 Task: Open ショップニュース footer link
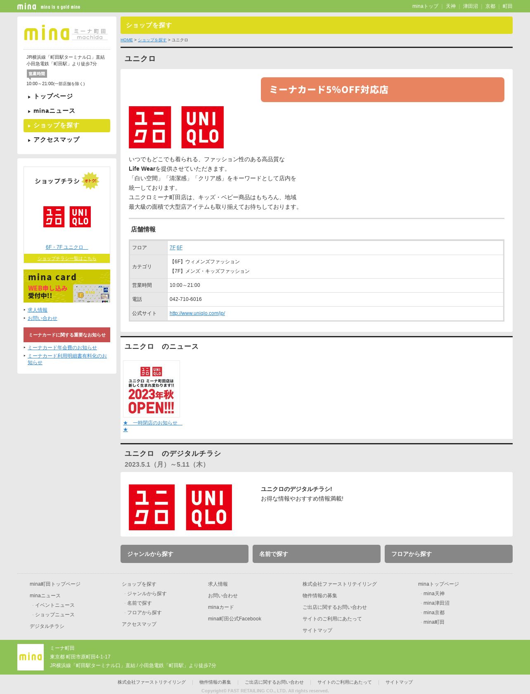point(55,615)
